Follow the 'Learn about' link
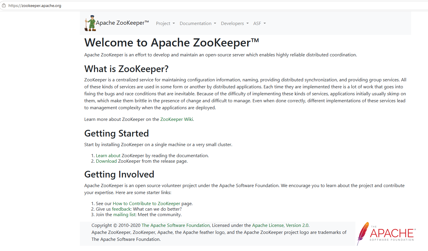 point(108,155)
